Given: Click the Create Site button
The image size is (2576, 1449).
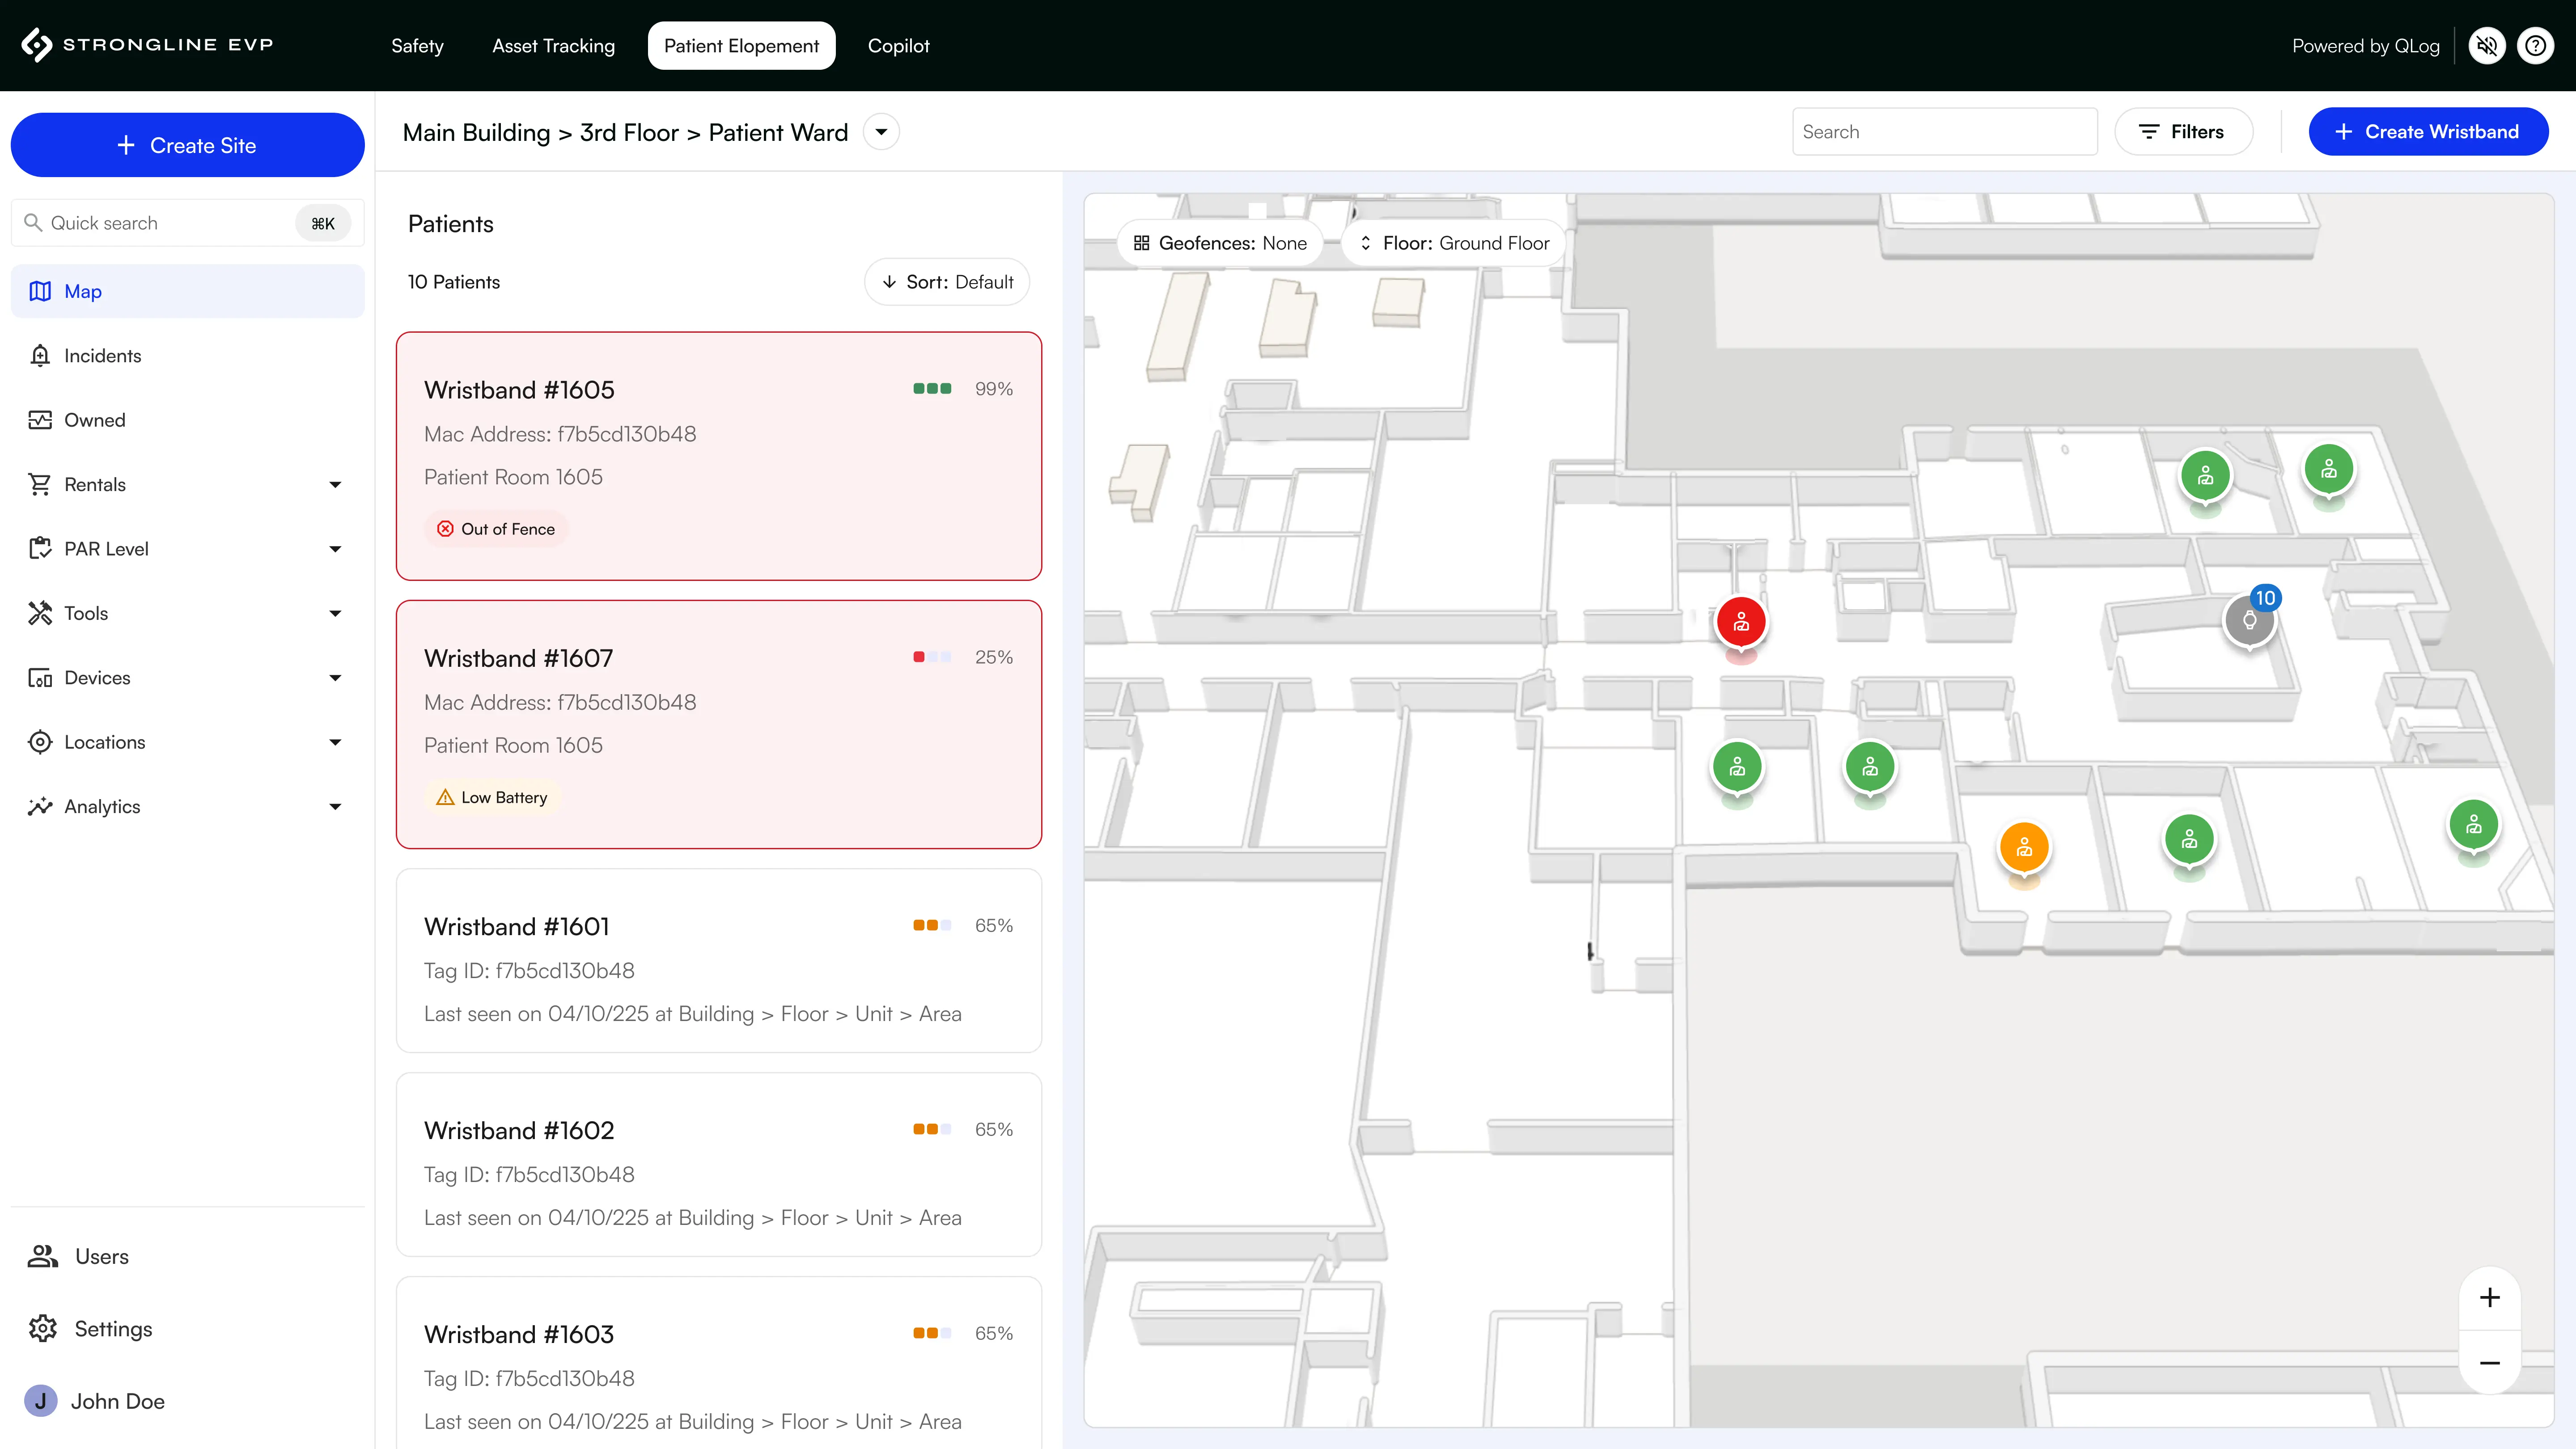Looking at the screenshot, I should [x=187, y=145].
